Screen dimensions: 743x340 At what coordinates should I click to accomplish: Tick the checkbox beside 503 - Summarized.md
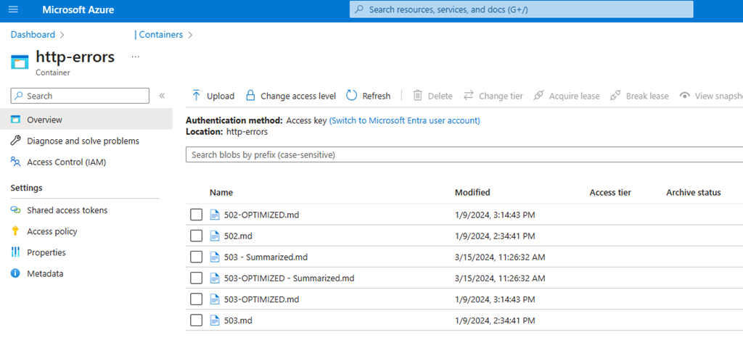coord(196,257)
